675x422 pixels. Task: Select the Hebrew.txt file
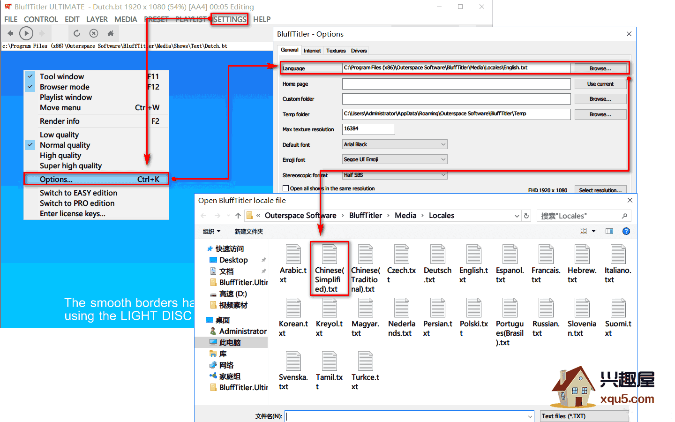tap(582, 264)
